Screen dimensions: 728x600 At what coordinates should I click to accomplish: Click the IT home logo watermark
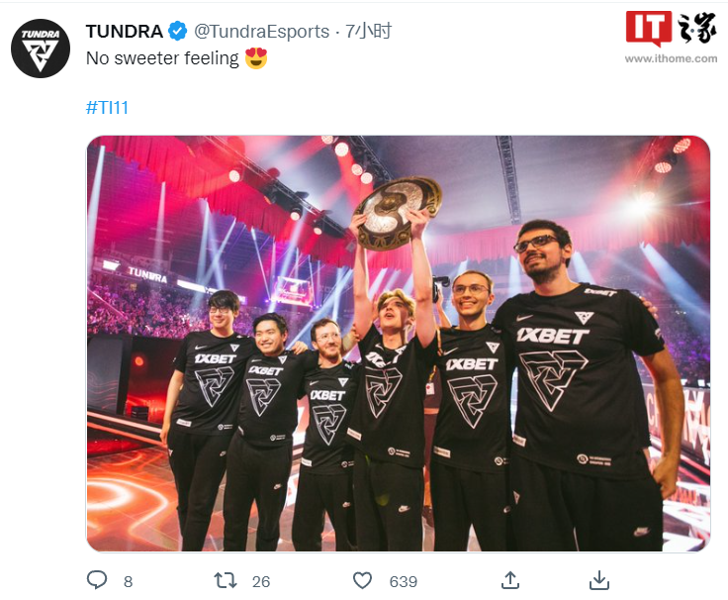click(671, 29)
